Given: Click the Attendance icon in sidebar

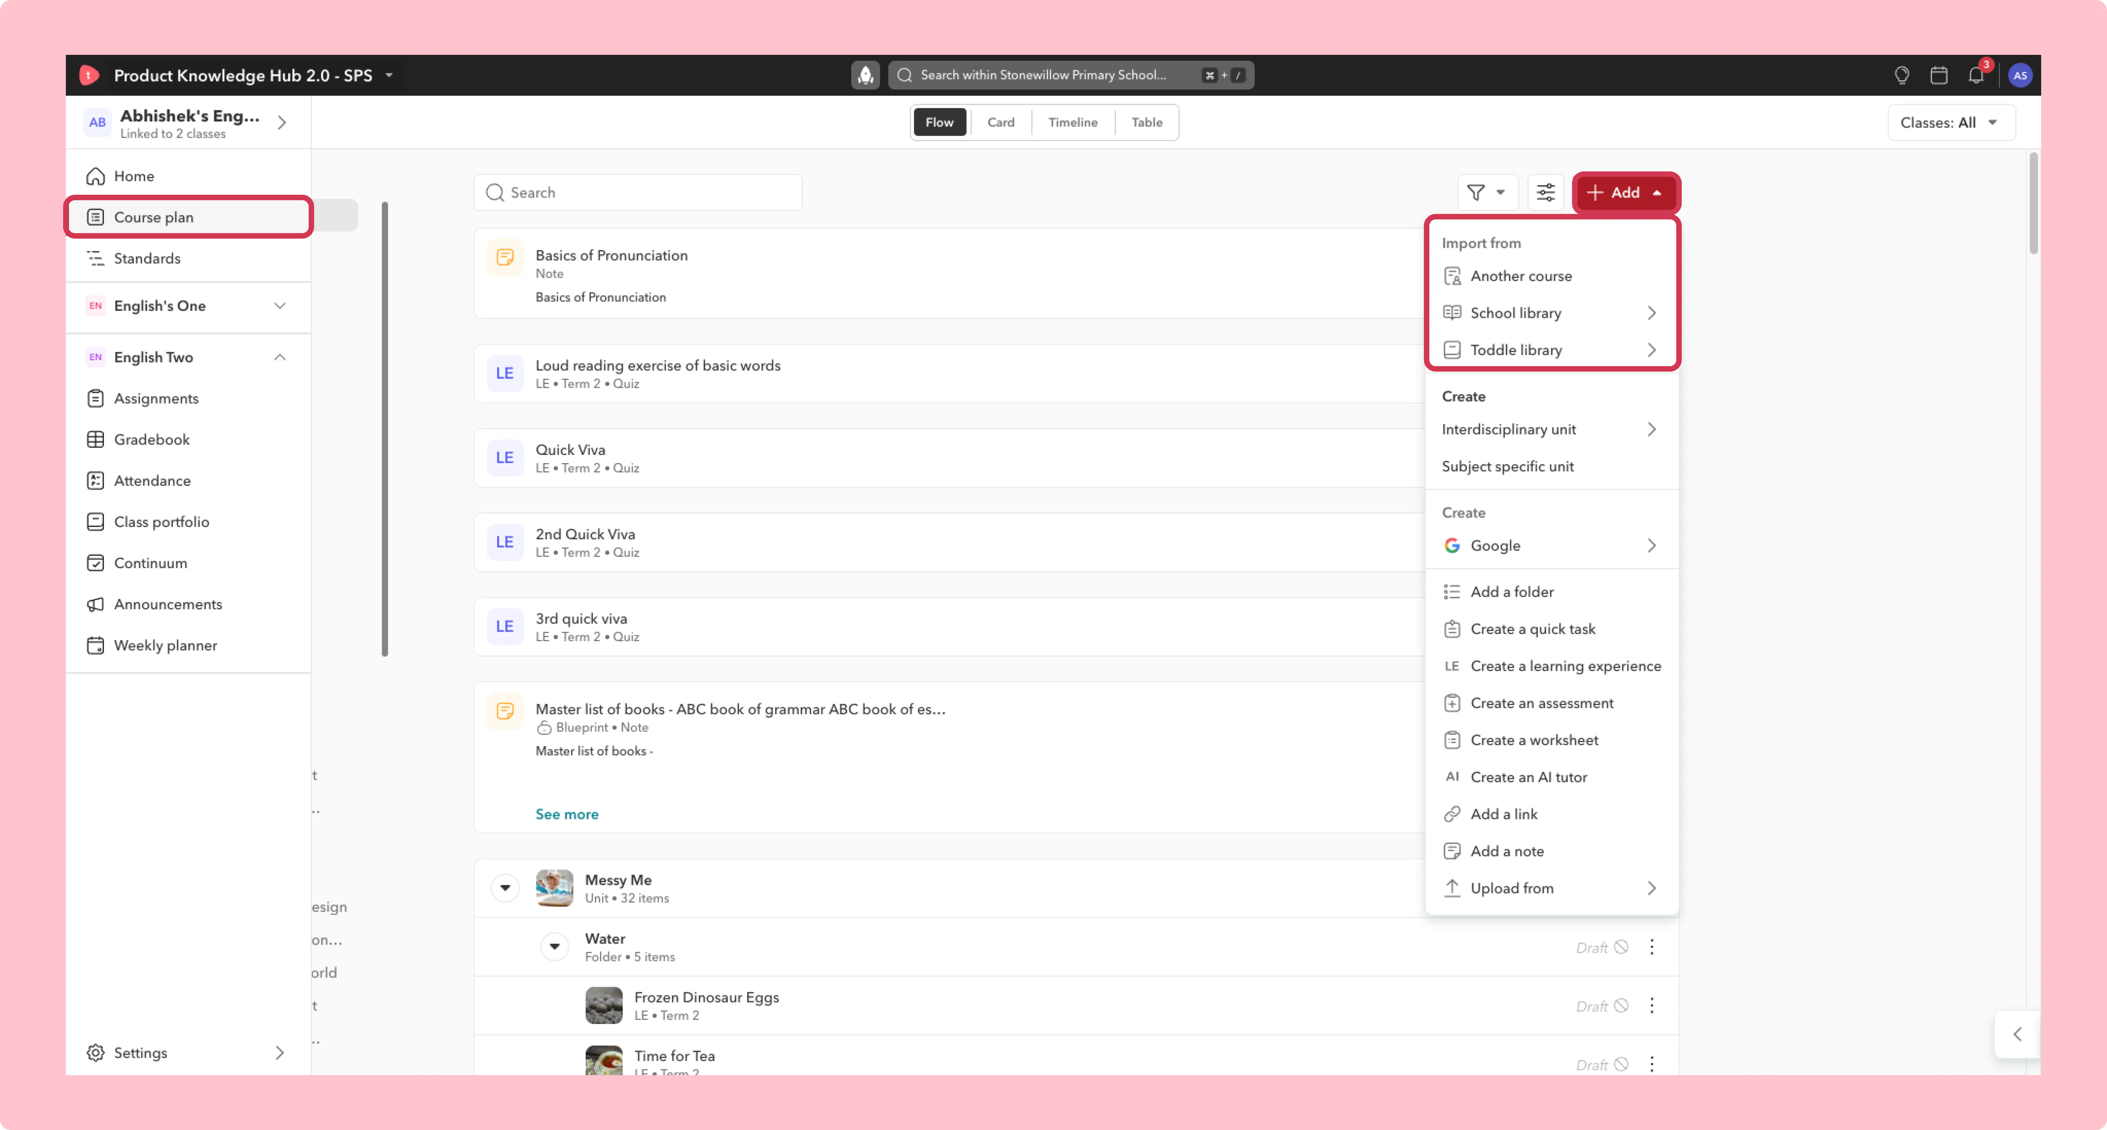Looking at the screenshot, I should point(96,481).
